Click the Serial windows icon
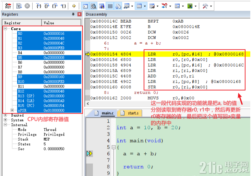The width and height of the screenshot is (252, 176). click(x=152, y=6)
